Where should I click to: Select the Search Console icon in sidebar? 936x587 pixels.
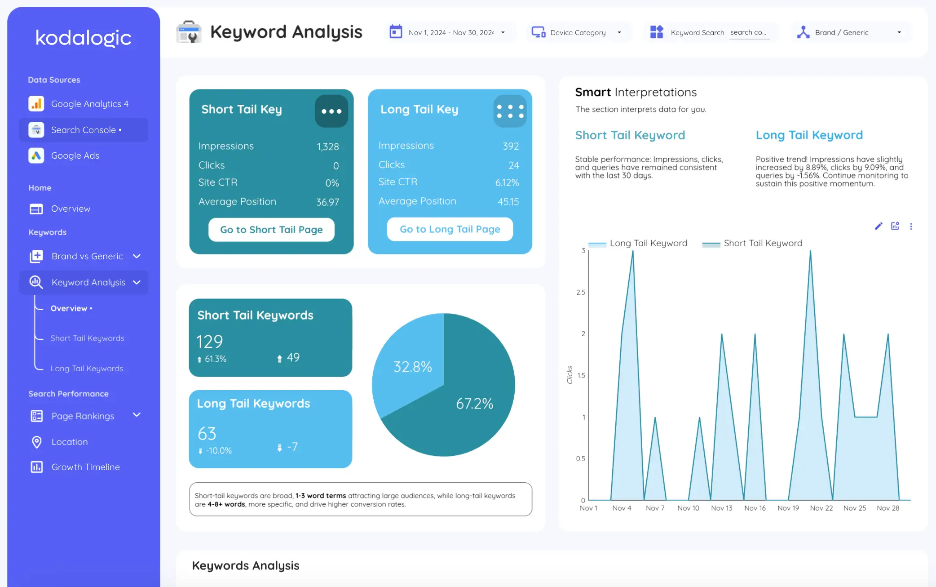click(36, 130)
